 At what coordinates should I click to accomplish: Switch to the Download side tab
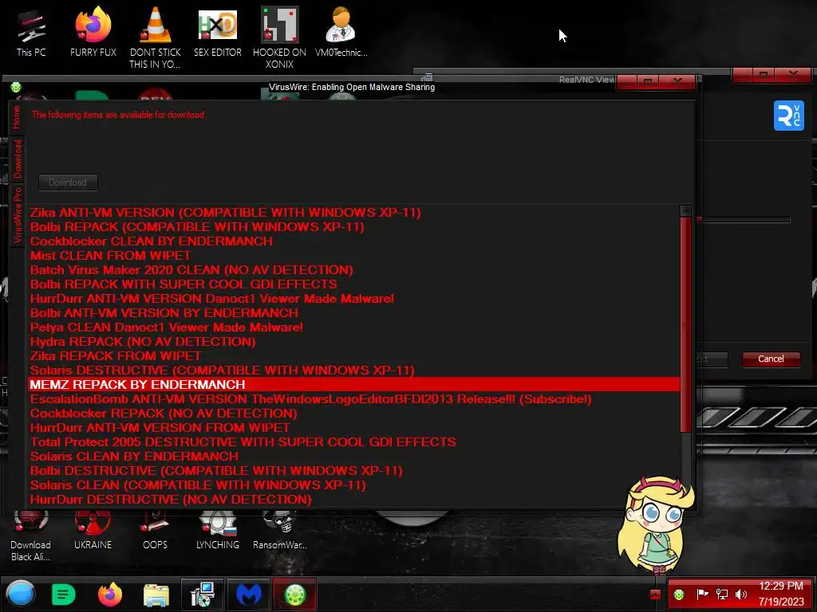coord(18,159)
